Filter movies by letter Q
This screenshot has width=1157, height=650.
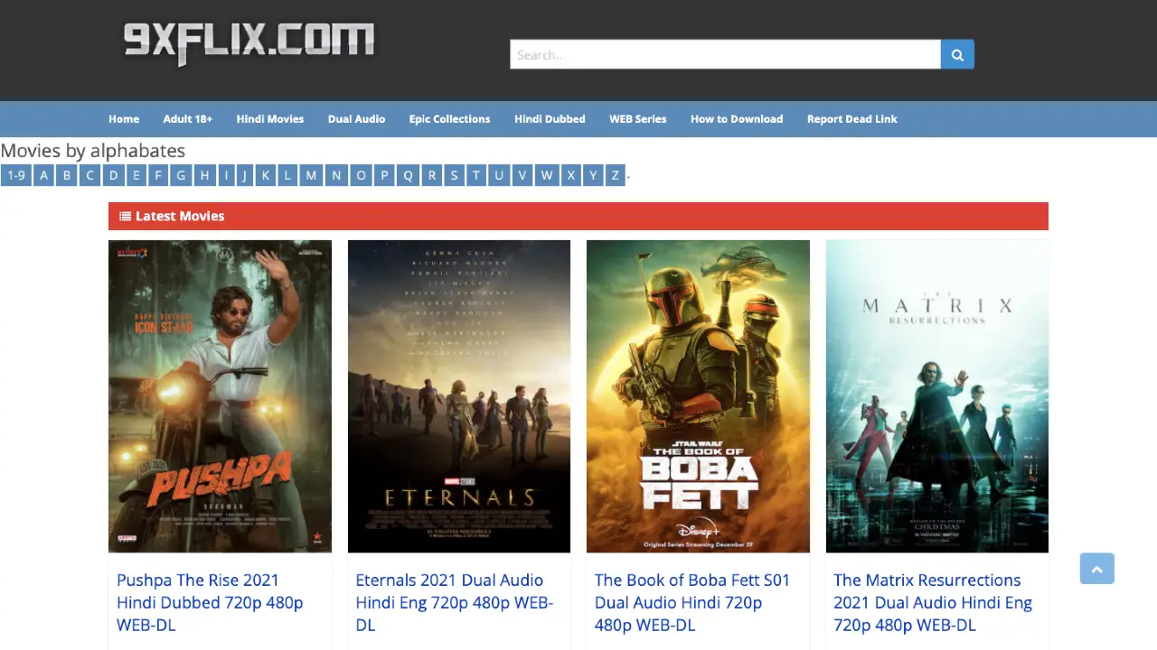(408, 175)
